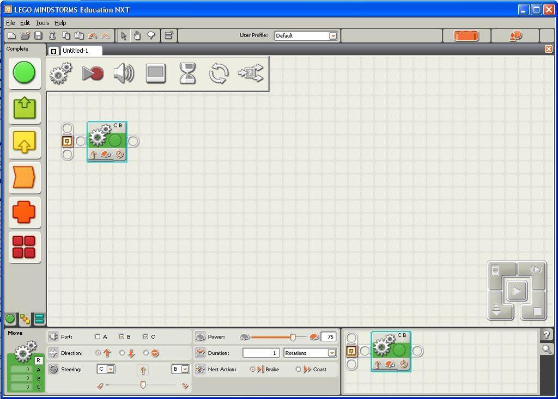Image resolution: width=558 pixels, height=399 pixels.
Task: Open the File menu
Action: point(10,23)
